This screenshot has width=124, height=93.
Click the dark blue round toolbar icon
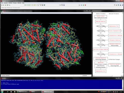pyautogui.click(x=44, y=5)
